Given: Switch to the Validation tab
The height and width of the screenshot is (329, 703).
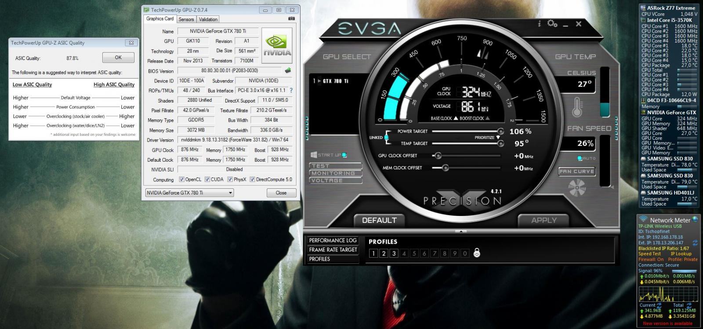Looking at the screenshot, I should click(x=208, y=19).
